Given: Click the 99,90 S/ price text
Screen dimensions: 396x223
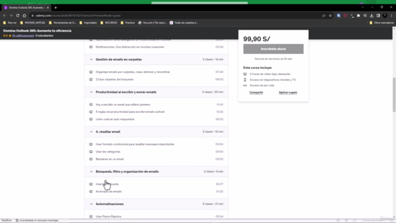Looking at the screenshot, I should (x=257, y=39).
